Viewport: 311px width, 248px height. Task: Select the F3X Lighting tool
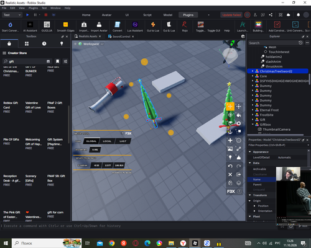(x=230, y=157)
